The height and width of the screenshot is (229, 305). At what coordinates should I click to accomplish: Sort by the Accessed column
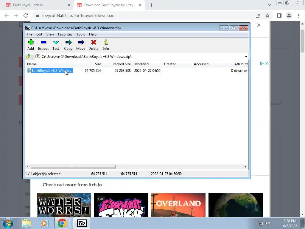click(207, 64)
